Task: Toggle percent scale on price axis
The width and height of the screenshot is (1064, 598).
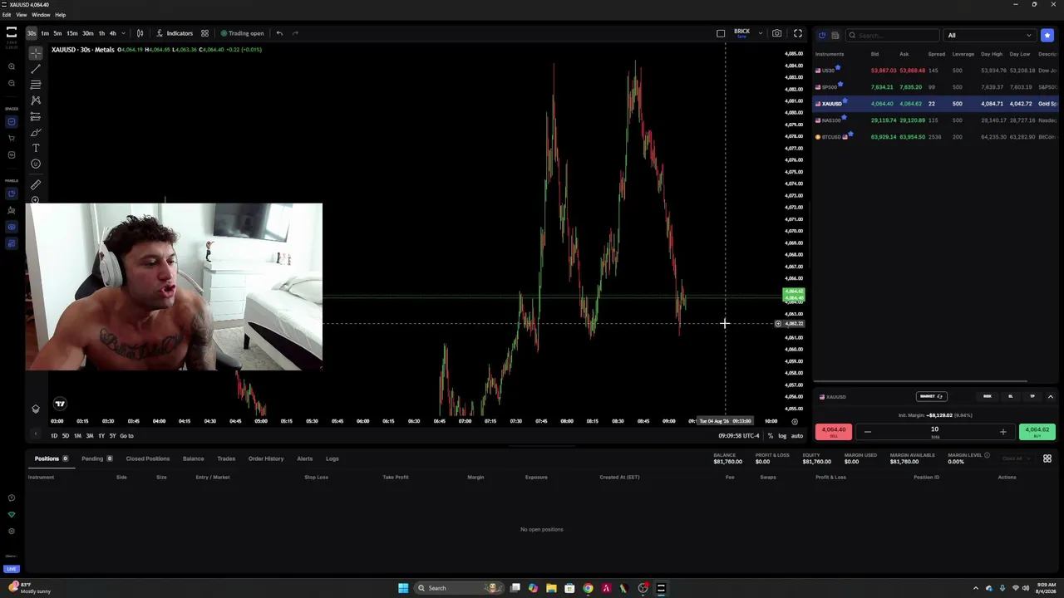Action: (x=771, y=436)
